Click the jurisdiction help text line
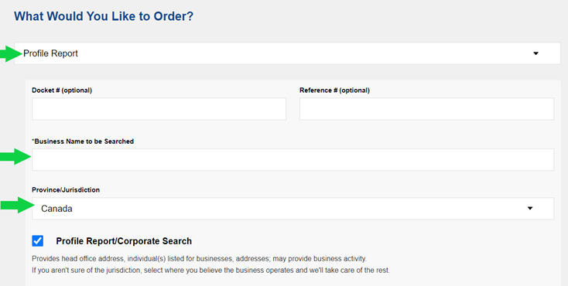Viewport: 568px width, 286px height. (x=210, y=271)
